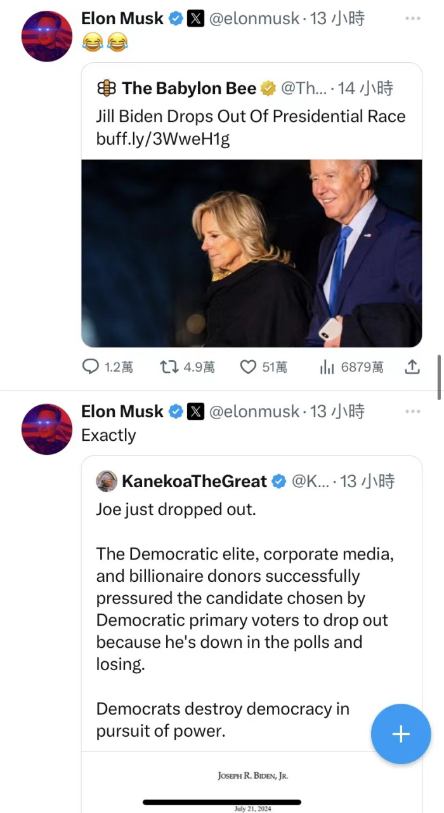Open The Babylon Bee profile name

[189, 88]
